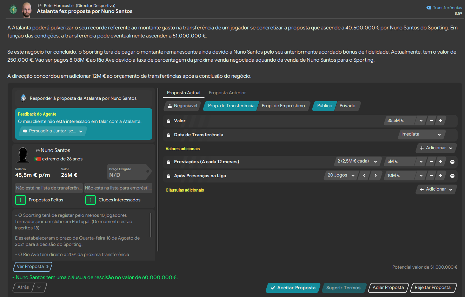Click the Portugal flag beside extremo de 26 anos

tap(37, 159)
